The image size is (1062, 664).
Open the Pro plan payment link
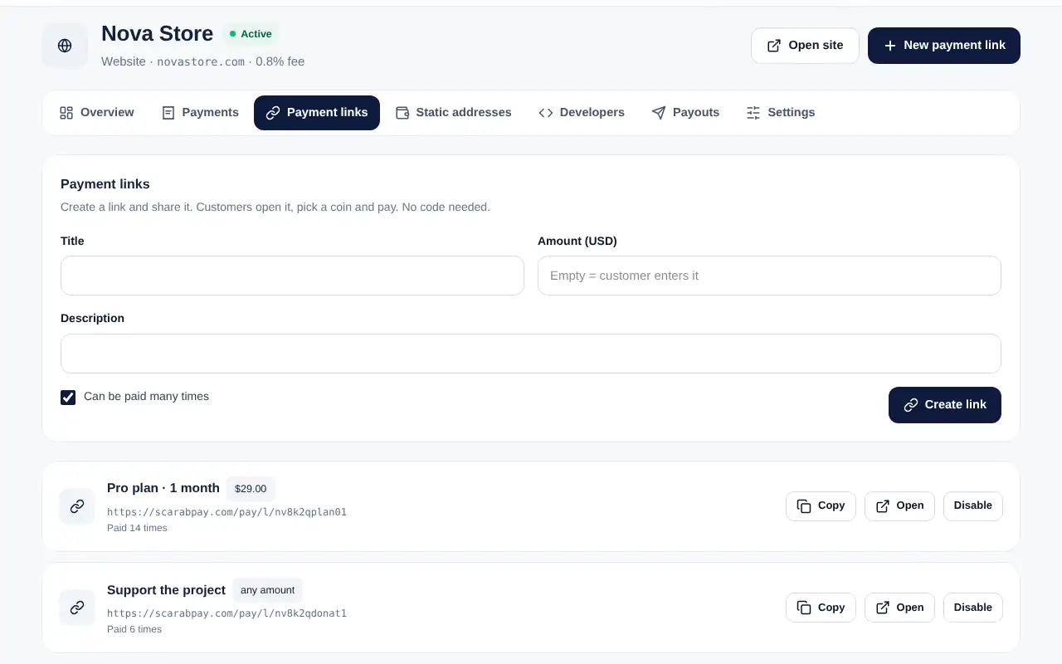click(x=899, y=506)
